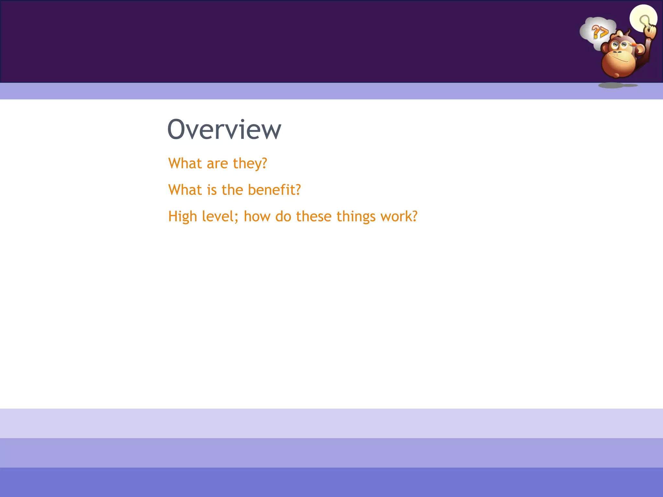This screenshot has width=663, height=497.
Task: Click the 'What are they?' line
Action: 218,163
